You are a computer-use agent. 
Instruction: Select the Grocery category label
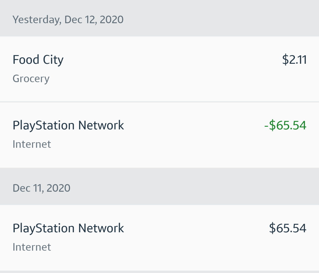point(31,79)
